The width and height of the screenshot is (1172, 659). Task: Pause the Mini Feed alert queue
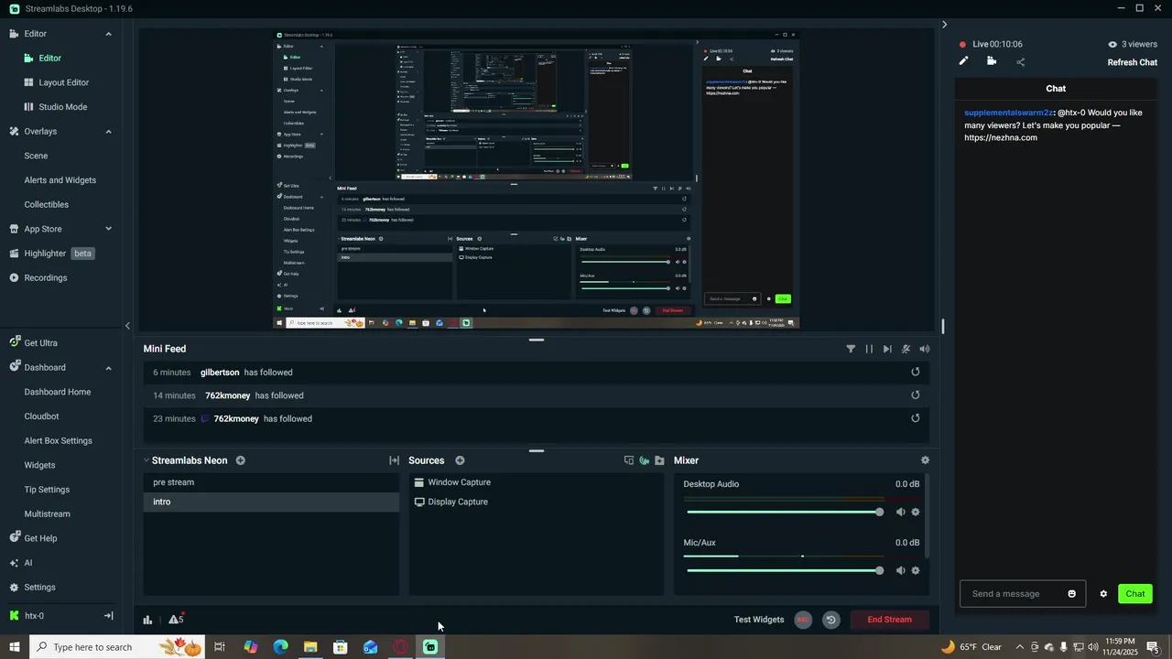pos(869,349)
